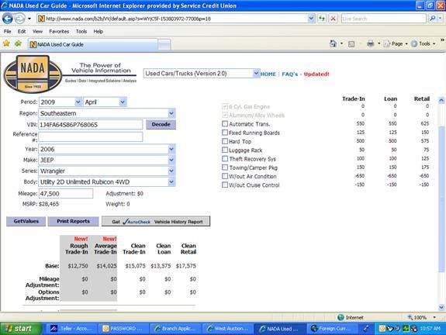
Task: Check the Hard Top option
Action: tap(225, 141)
